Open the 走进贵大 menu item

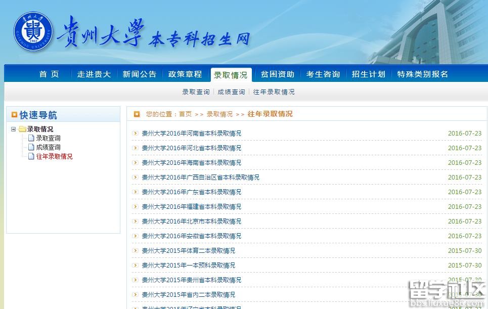point(94,74)
